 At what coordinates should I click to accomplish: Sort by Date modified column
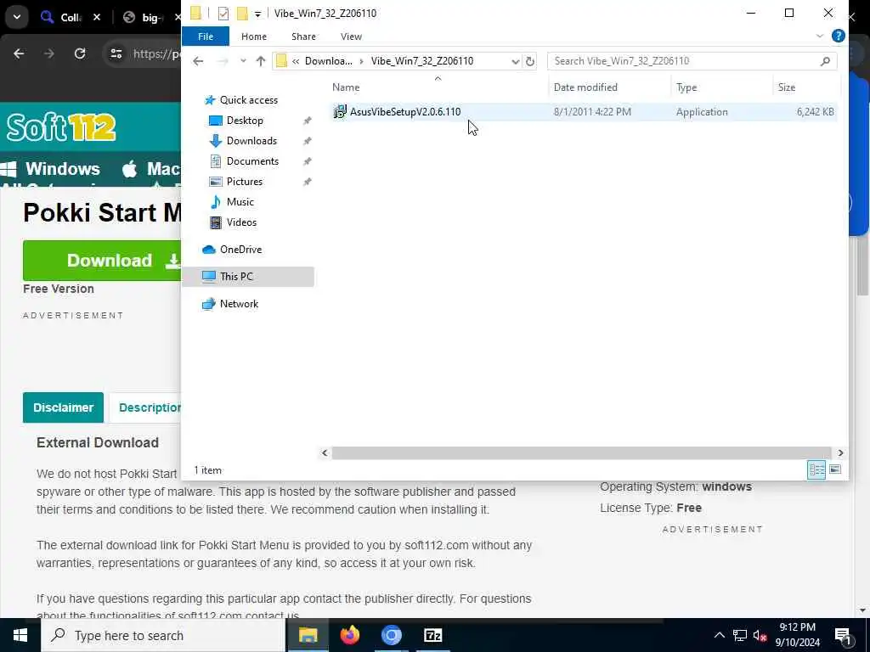(x=585, y=87)
